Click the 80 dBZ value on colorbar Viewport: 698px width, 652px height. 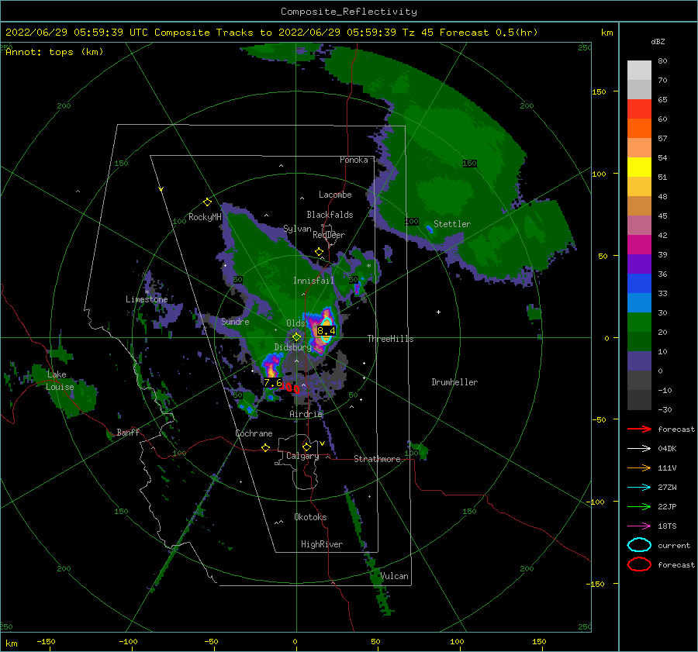pos(662,61)
